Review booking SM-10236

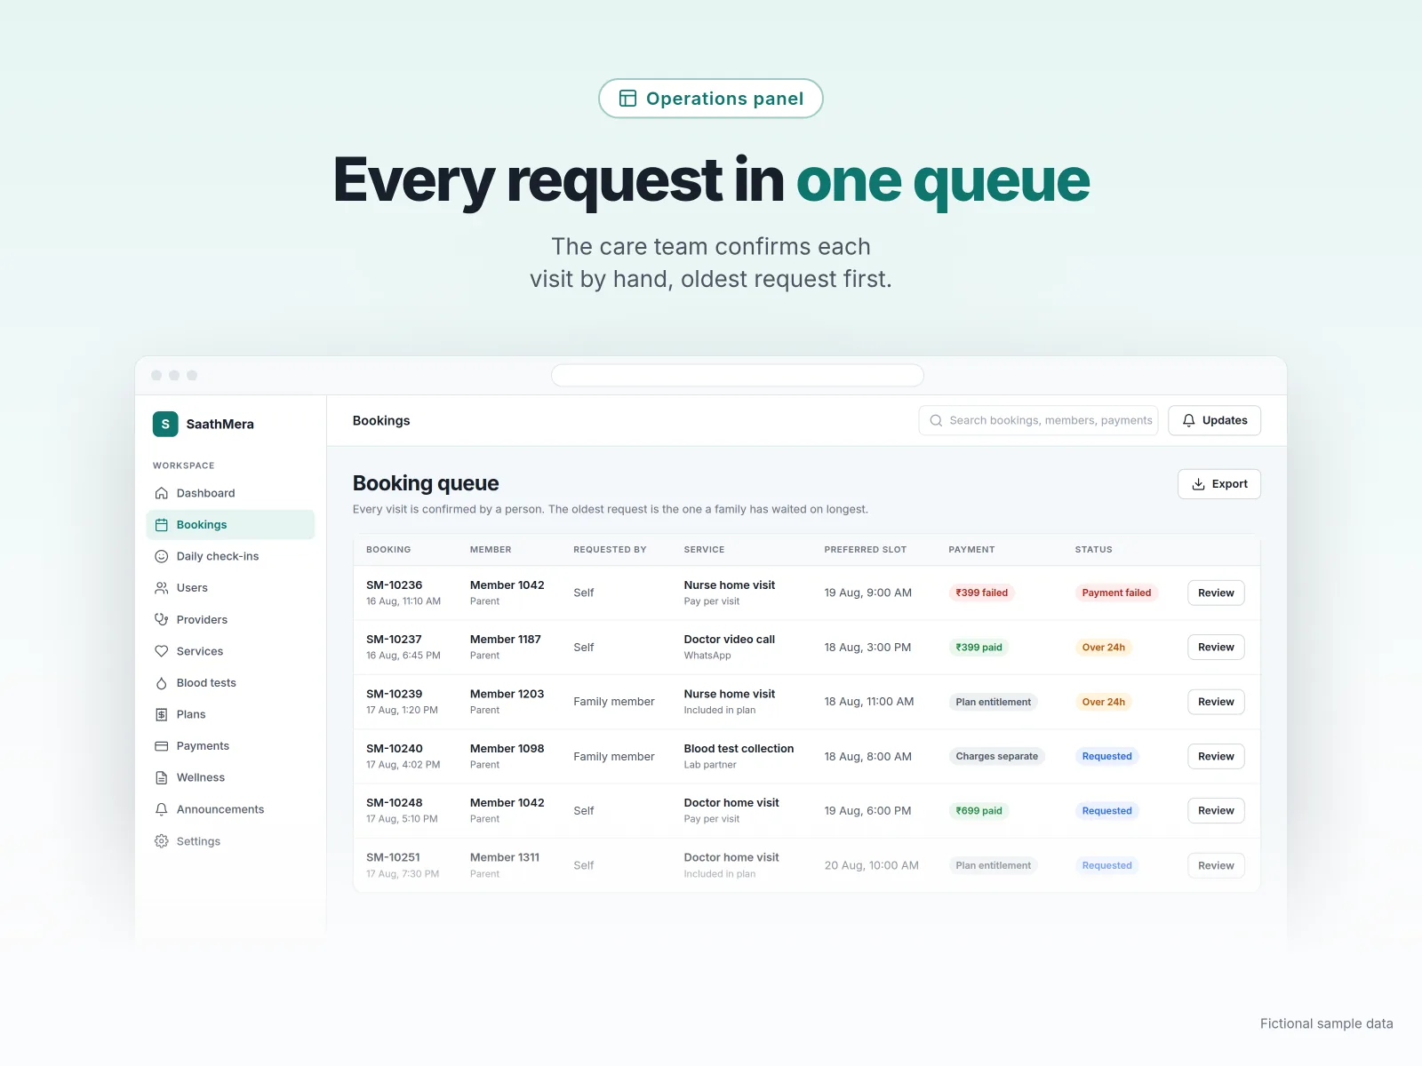click(1216, 593)
